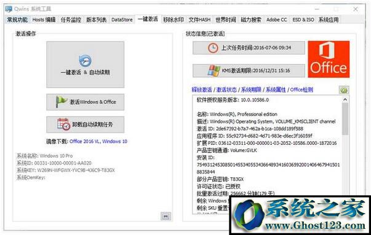Screen dimensions: 371x235
Task: Click the small icon at bottom of 激活操作 panel
Action: click(166, 216)
